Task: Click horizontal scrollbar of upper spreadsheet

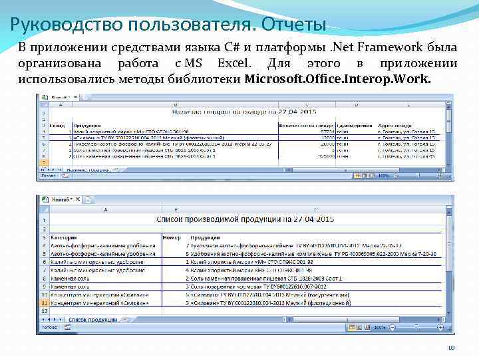Action: point(345,170)
